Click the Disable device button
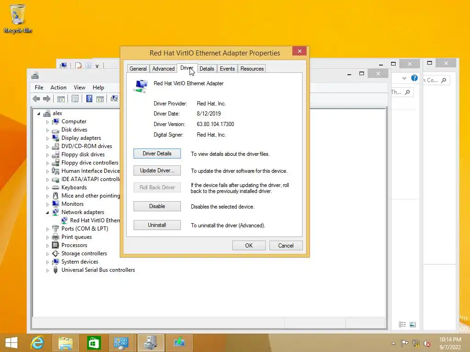The height and width of the screenshot is (352, 470). pyautogui.click(x=157, y=206)
